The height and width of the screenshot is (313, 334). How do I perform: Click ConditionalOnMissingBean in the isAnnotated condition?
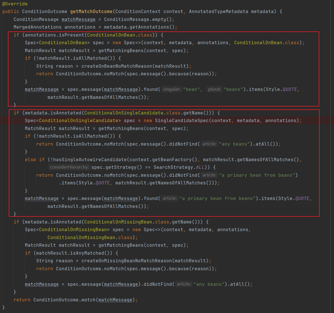118,222
